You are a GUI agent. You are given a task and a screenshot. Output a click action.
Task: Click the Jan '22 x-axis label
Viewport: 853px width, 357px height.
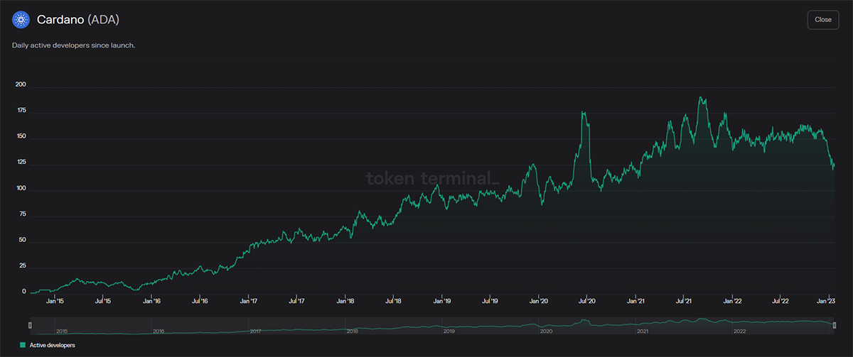point(733,301)
